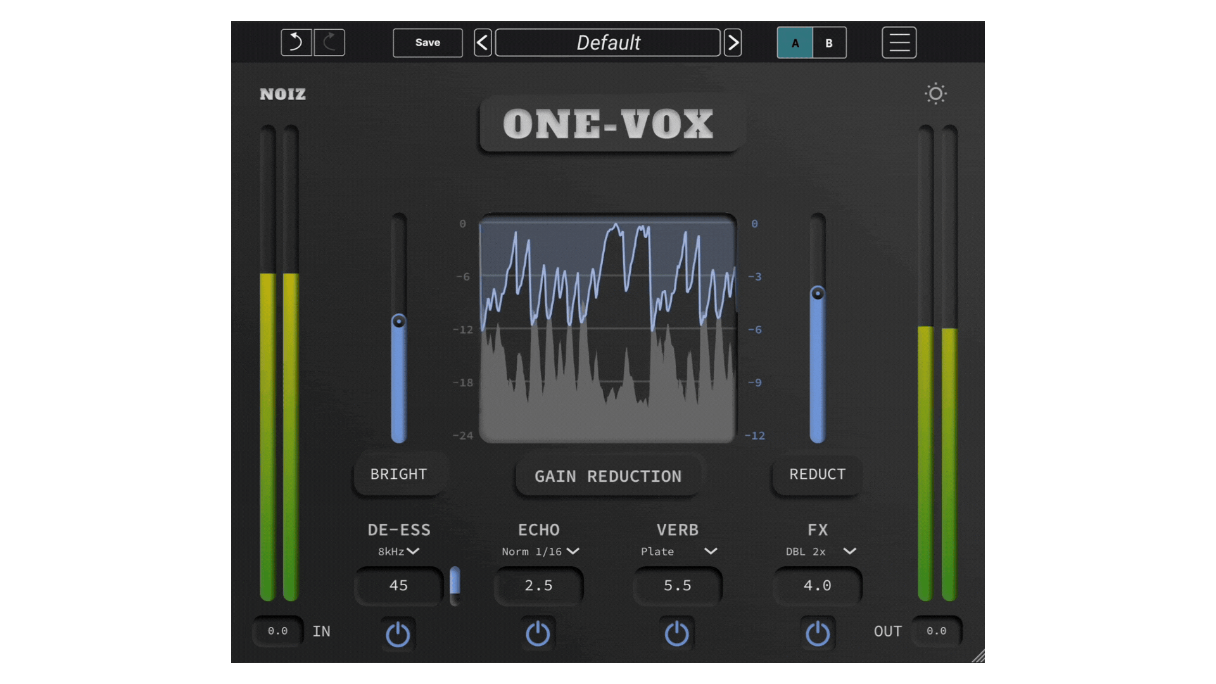This screenshot has width=1216, height=684.
Task: Click the NOIZ logo
Action: tap(282, 94)
